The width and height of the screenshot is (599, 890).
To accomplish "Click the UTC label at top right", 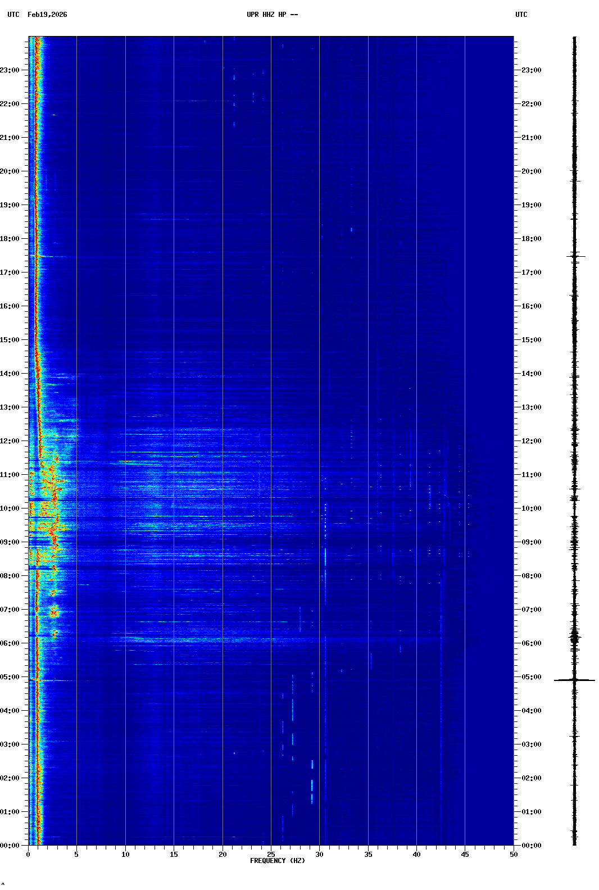I will pos(521,15).
